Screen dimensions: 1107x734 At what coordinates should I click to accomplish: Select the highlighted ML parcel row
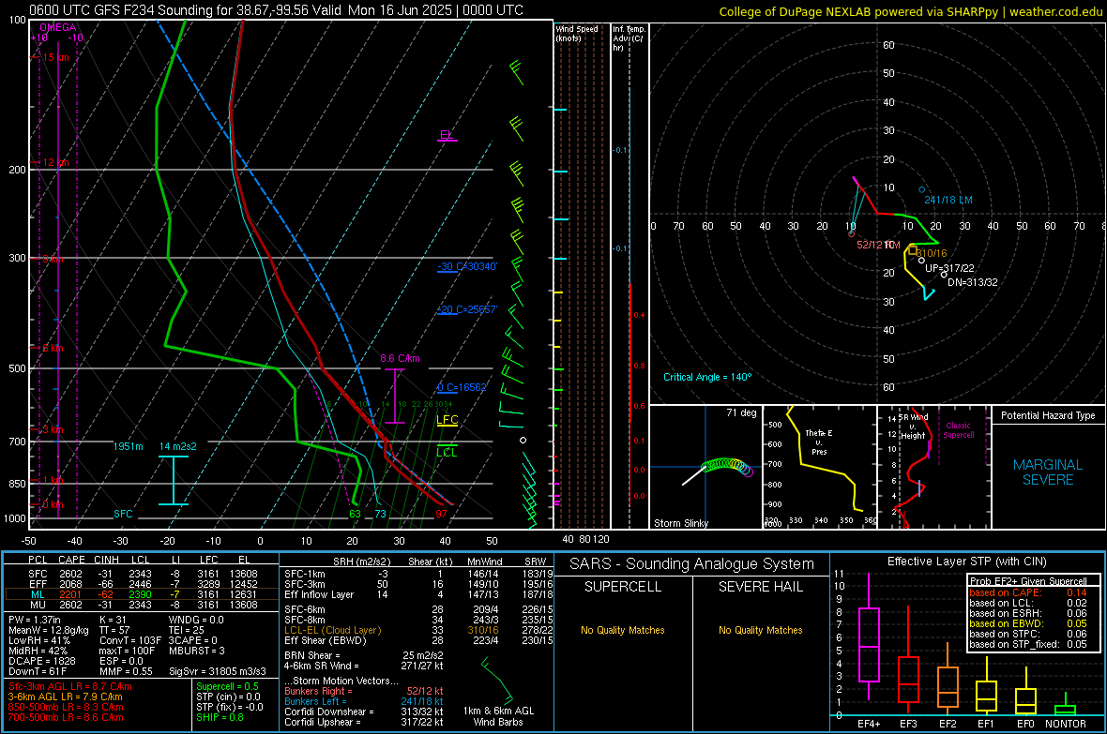[142, 594]
